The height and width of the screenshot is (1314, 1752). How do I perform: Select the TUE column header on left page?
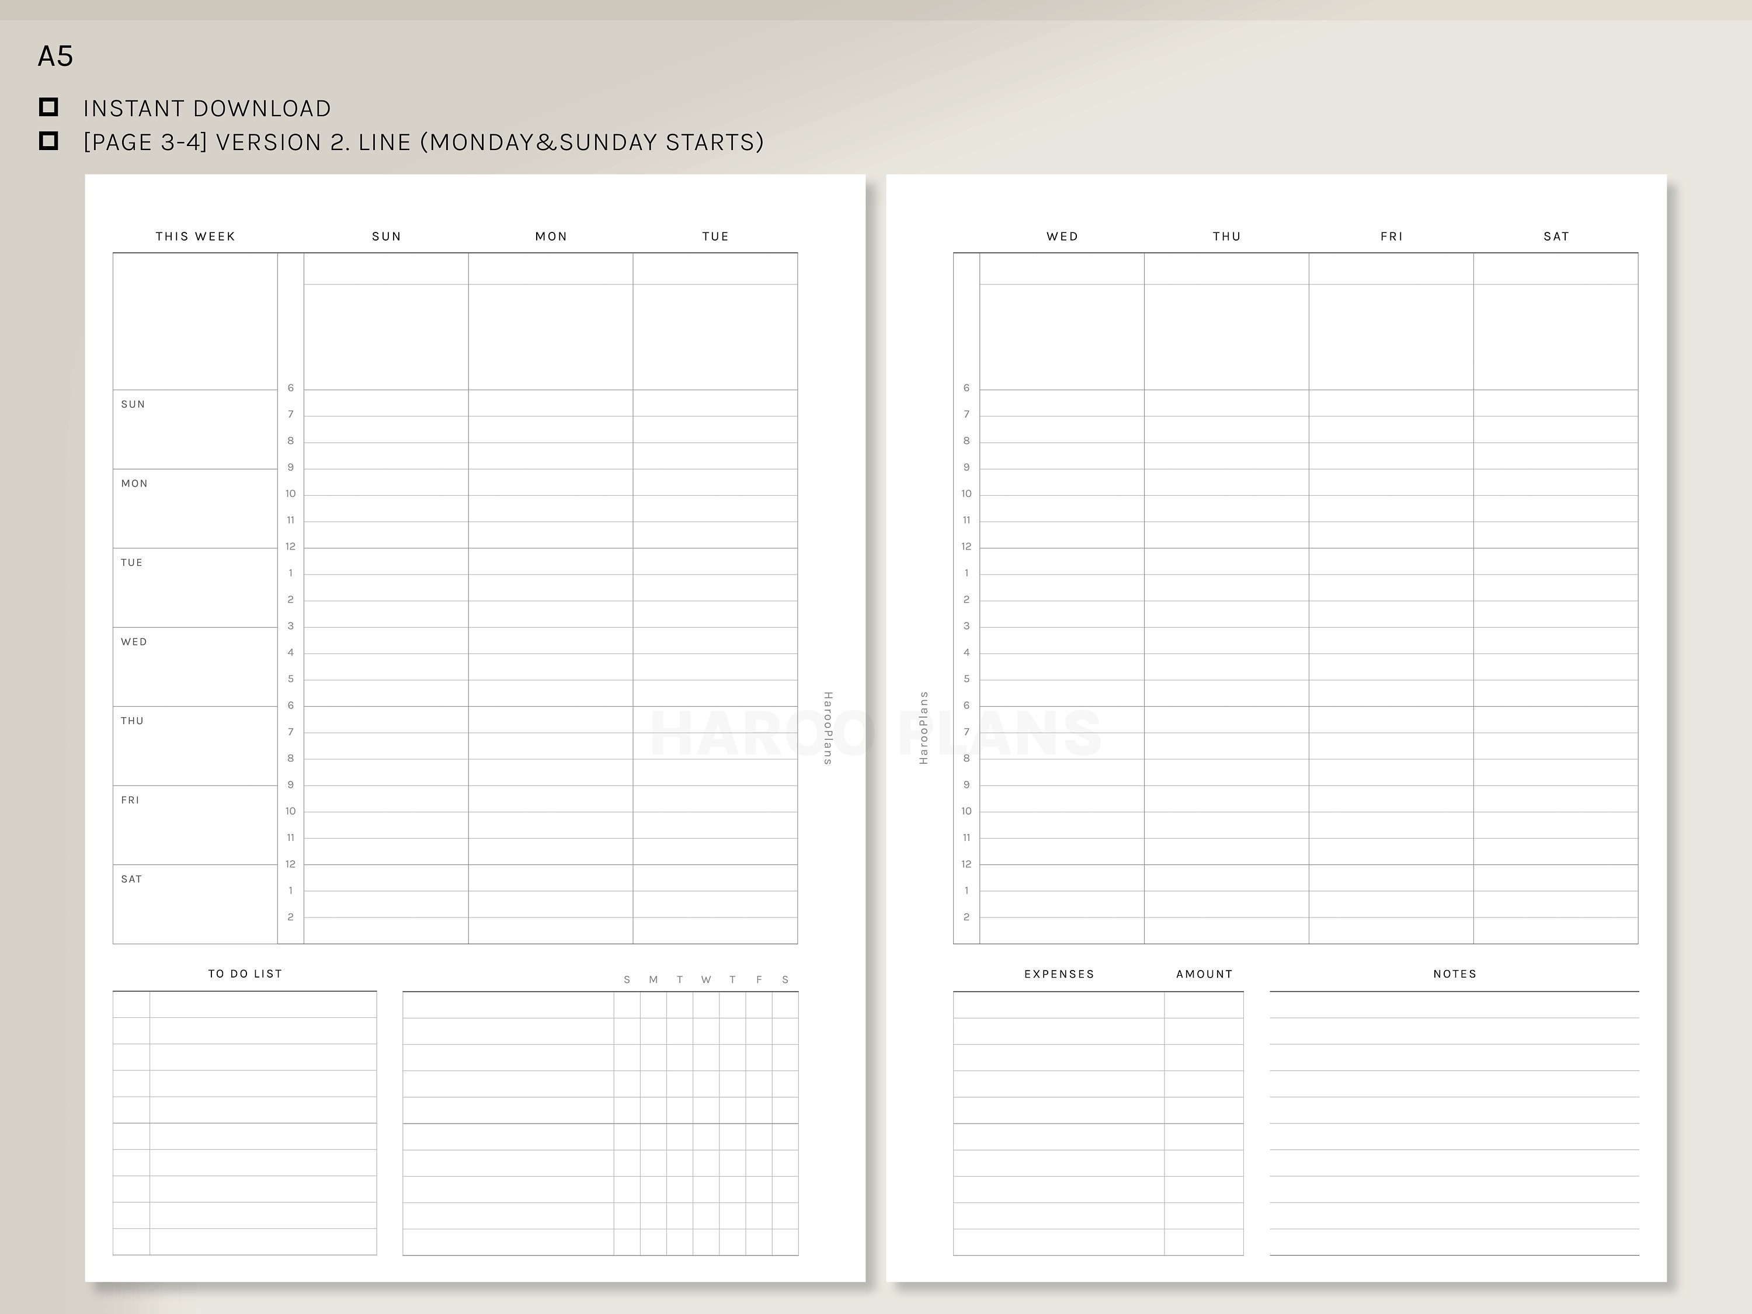coord(715,236)
